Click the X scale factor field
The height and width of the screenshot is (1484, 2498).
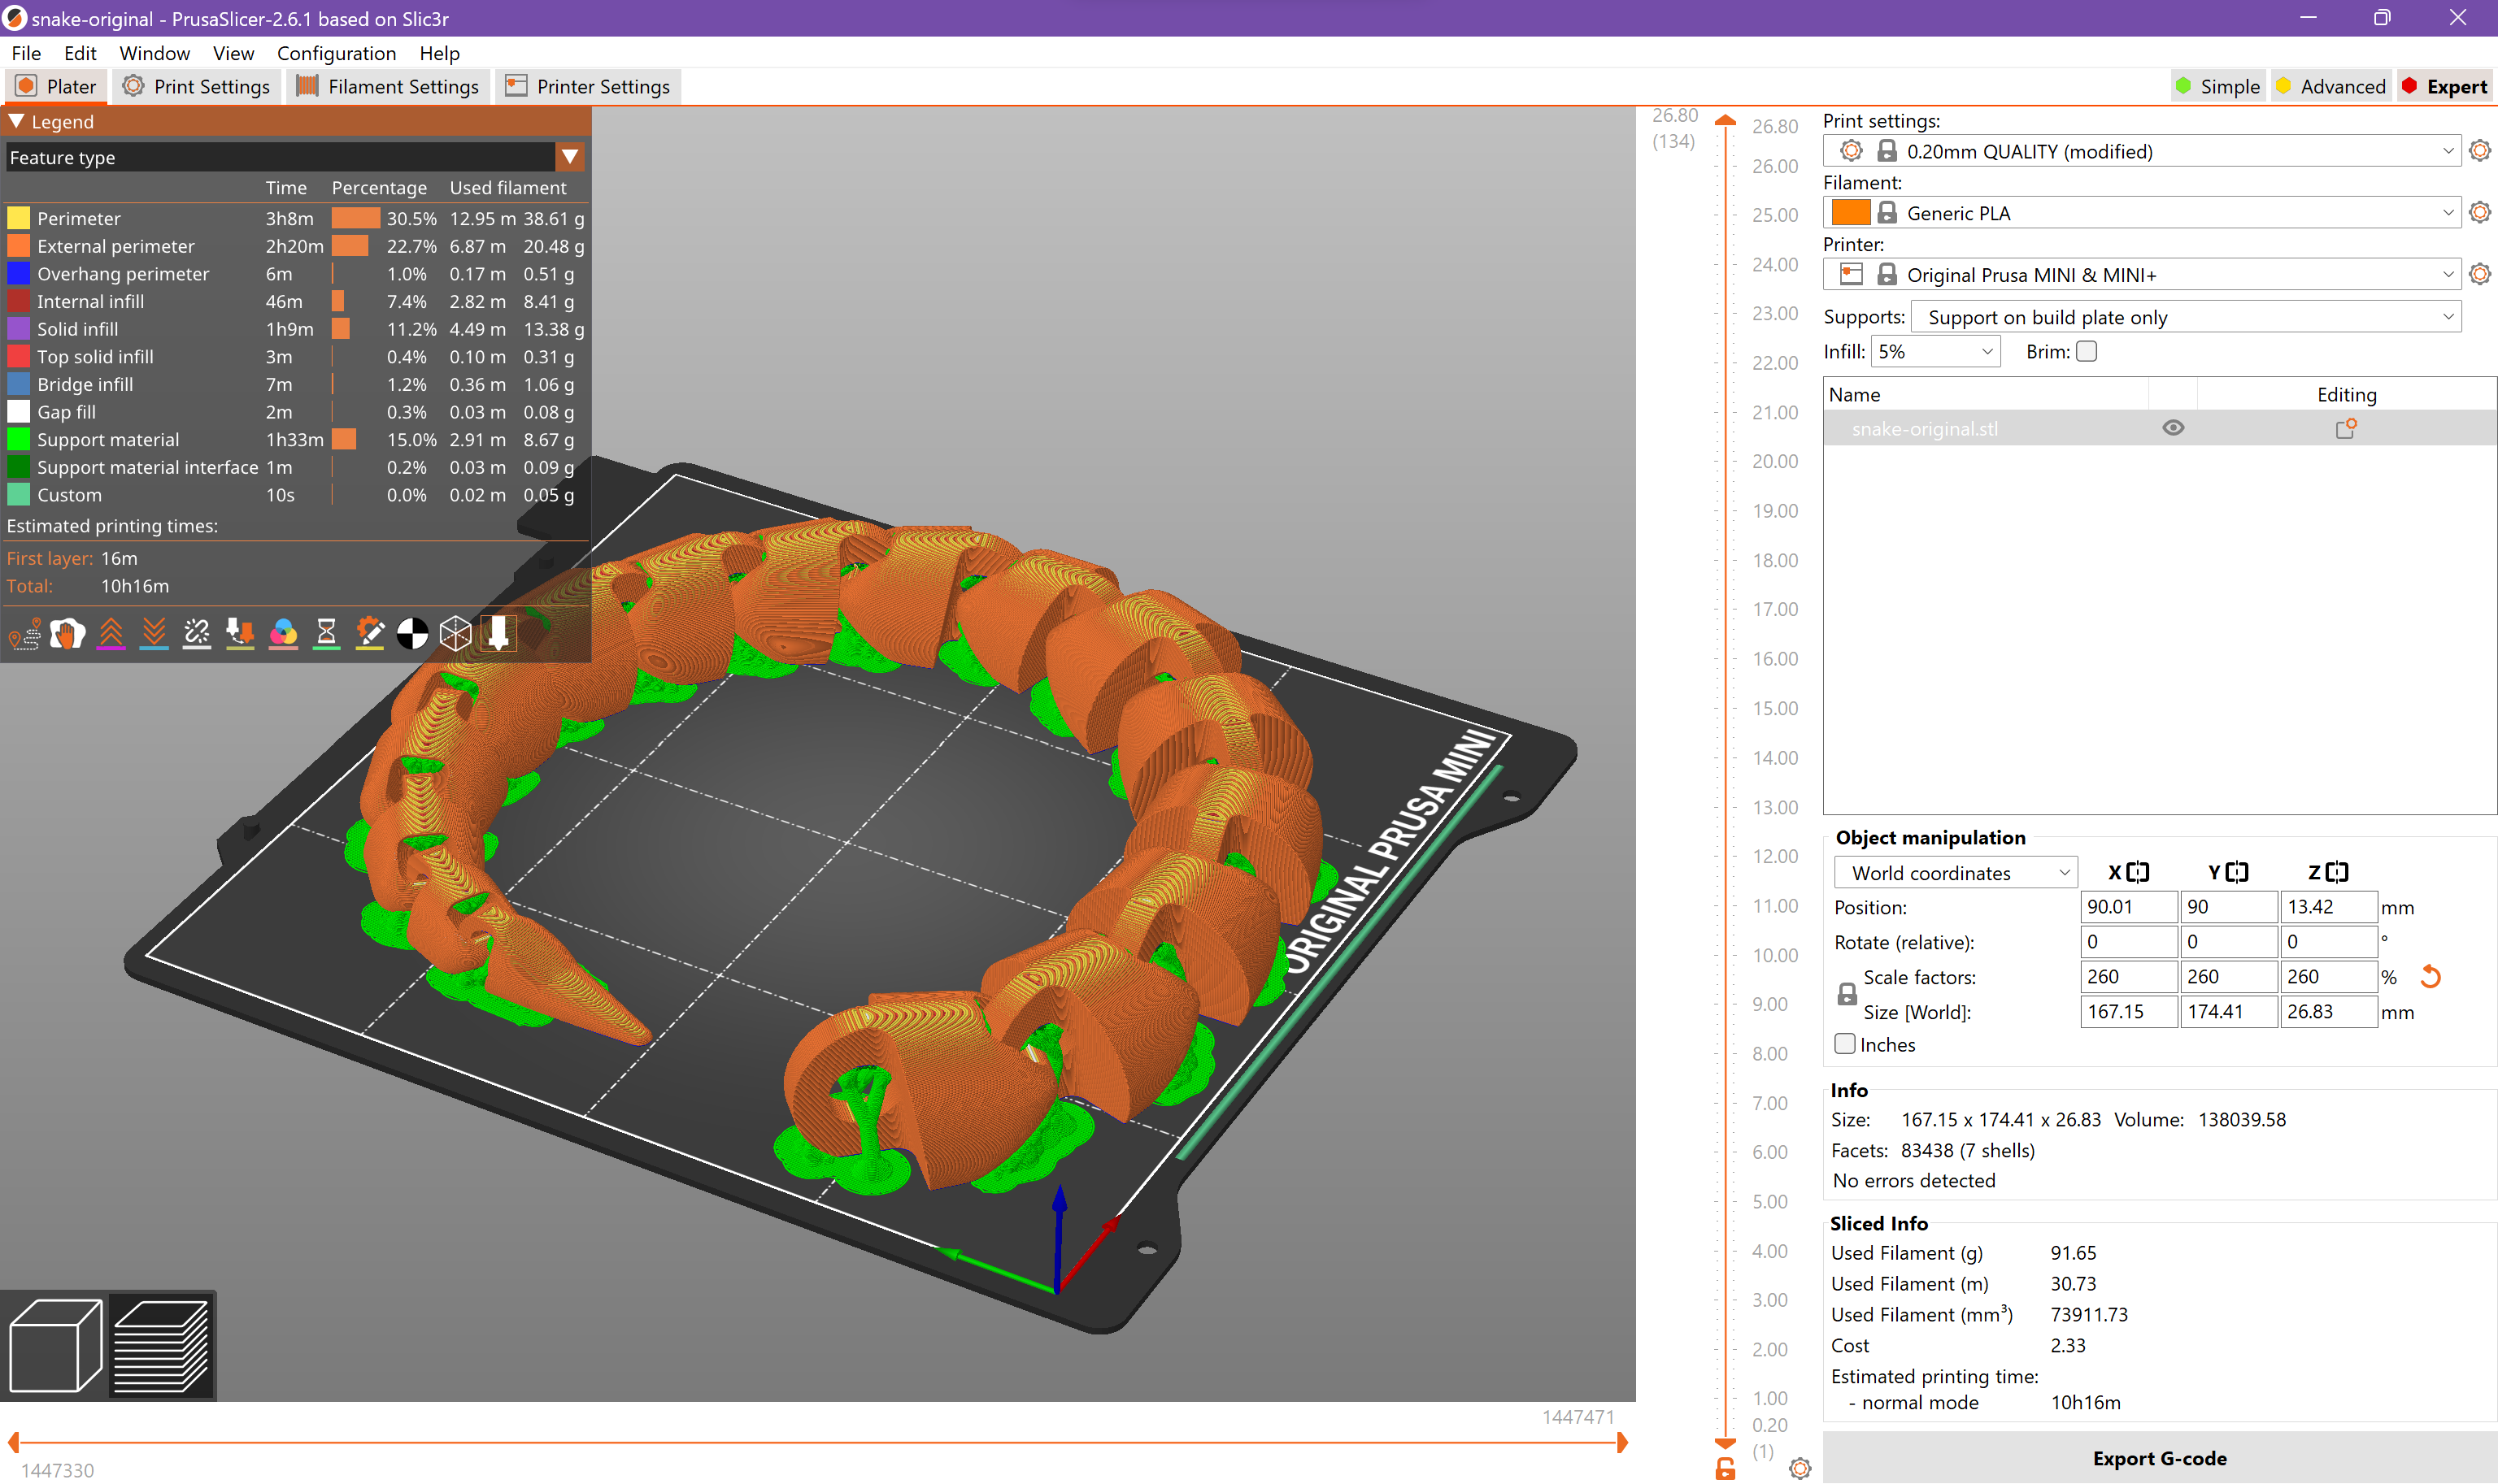(x=2128, y=977)
